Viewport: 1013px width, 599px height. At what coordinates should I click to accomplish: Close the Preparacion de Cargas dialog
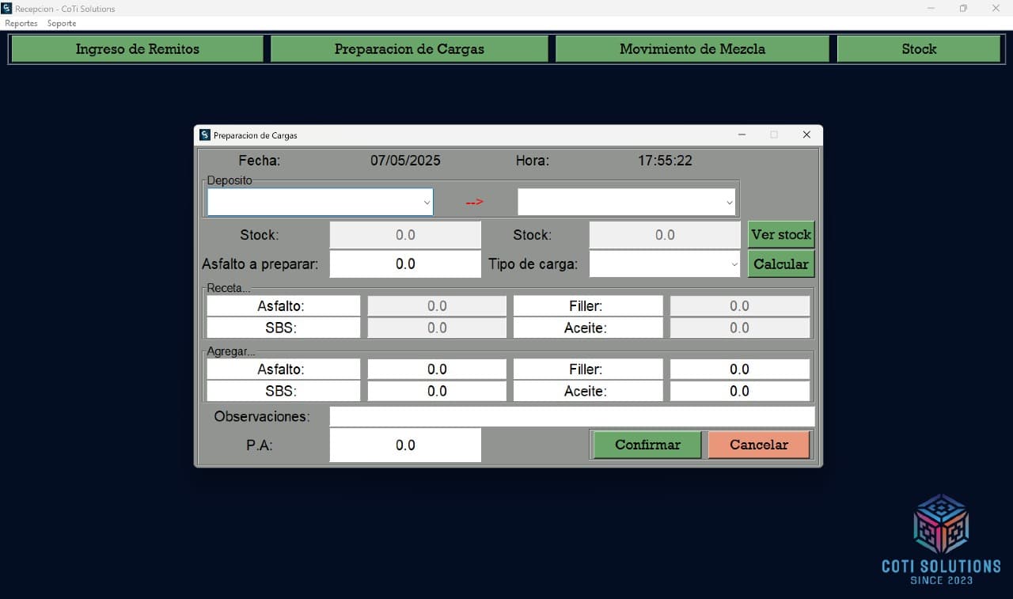(x=806, y=135)
